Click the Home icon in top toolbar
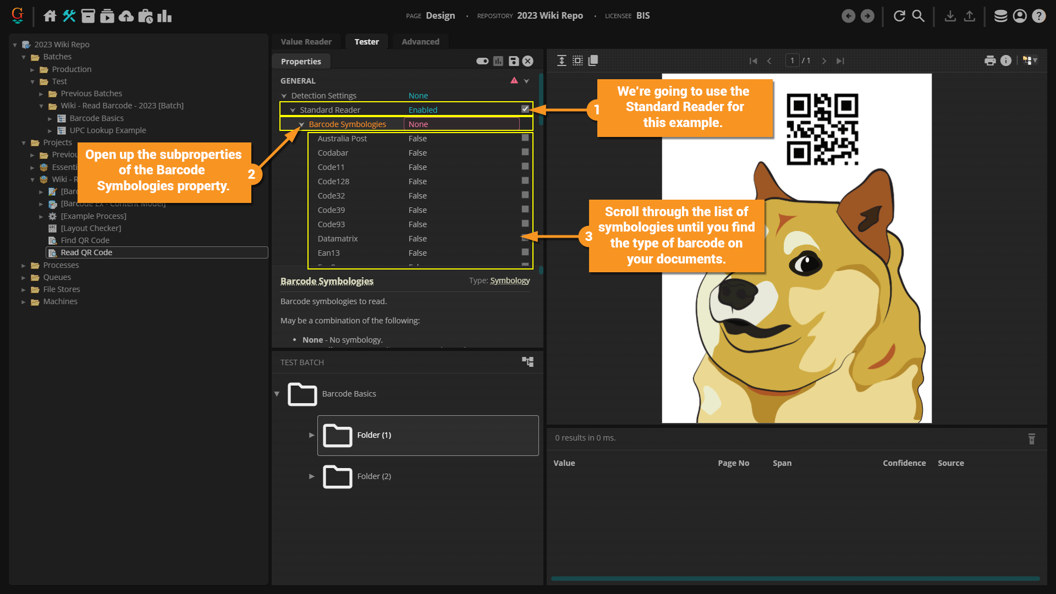 pyautogui.click(x=50, y=16)
